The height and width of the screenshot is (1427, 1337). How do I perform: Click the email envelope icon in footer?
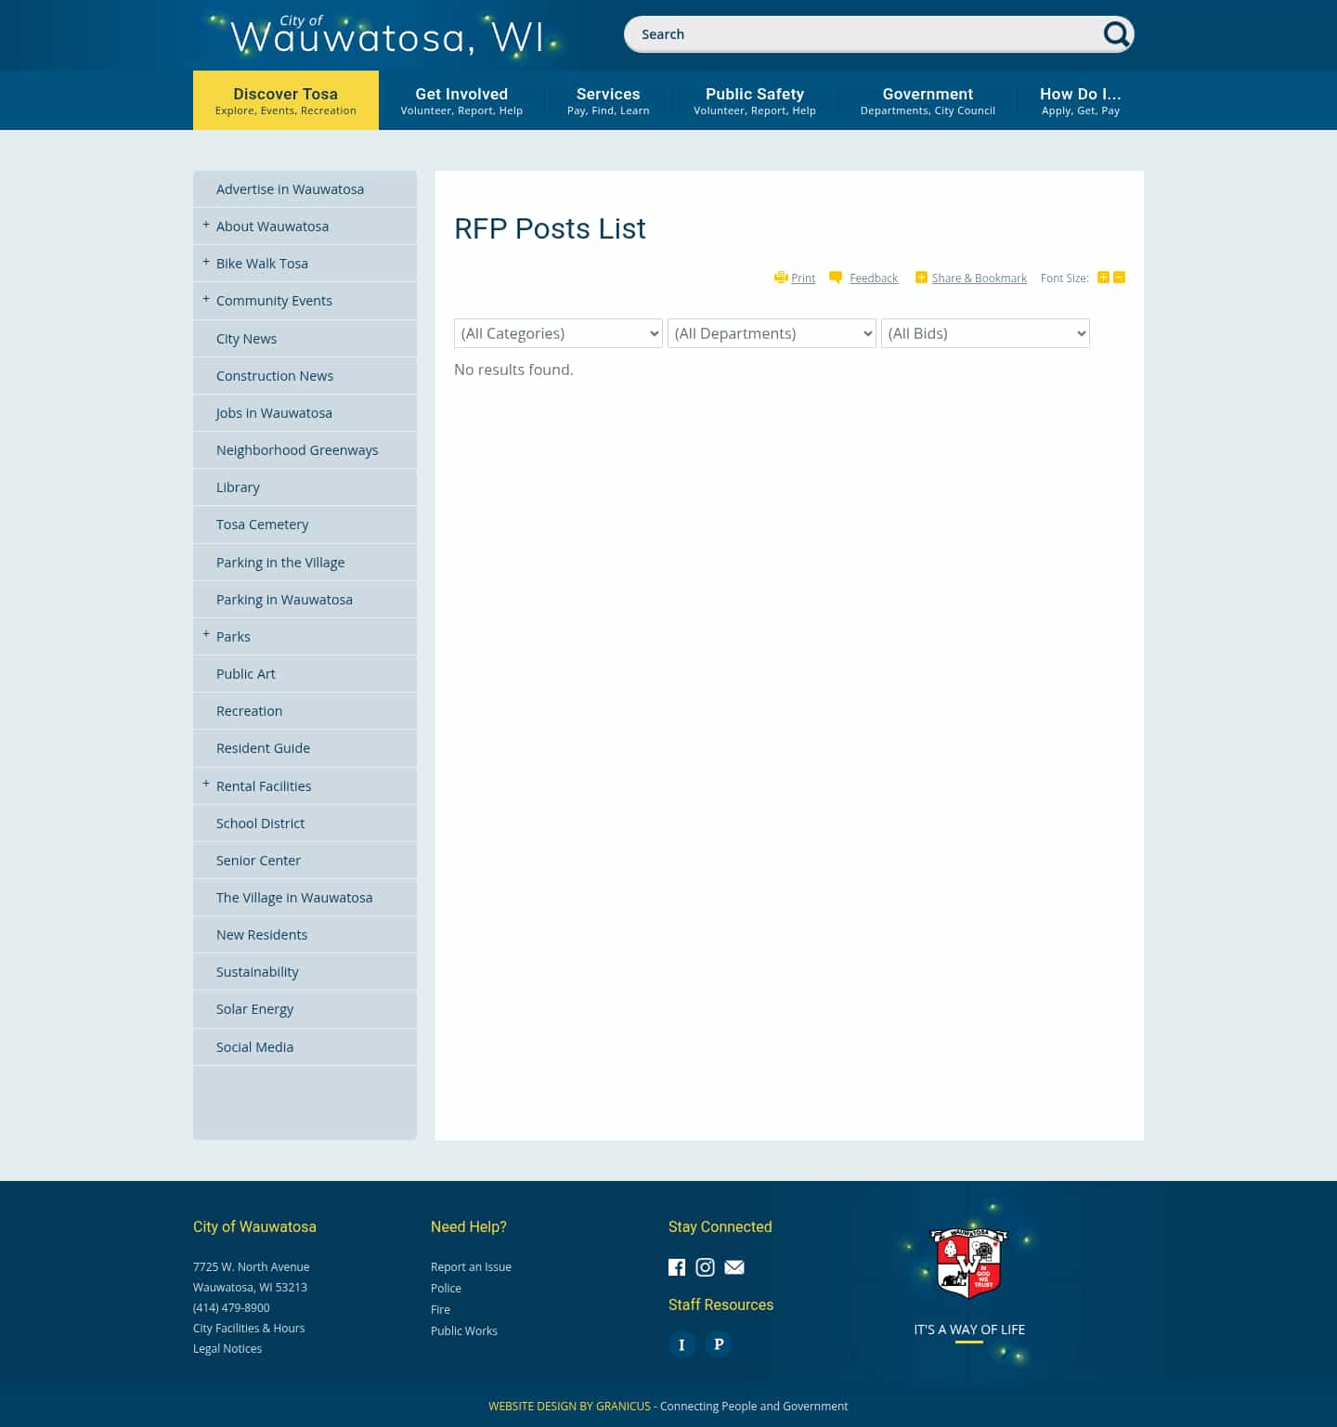tap(734, 1267)
